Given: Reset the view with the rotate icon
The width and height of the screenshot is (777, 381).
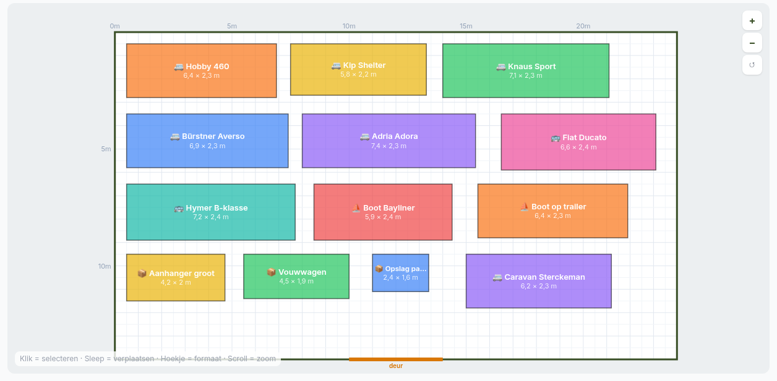Looking at the screenshot, I should coord(752,65).
